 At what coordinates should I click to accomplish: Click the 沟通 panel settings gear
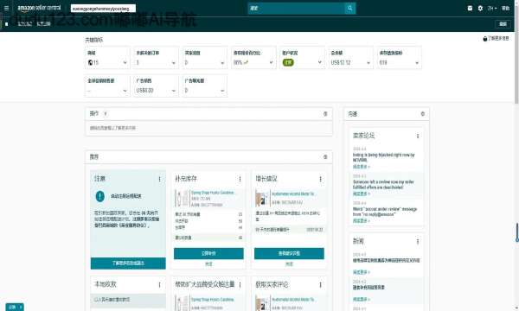[423, 114]
